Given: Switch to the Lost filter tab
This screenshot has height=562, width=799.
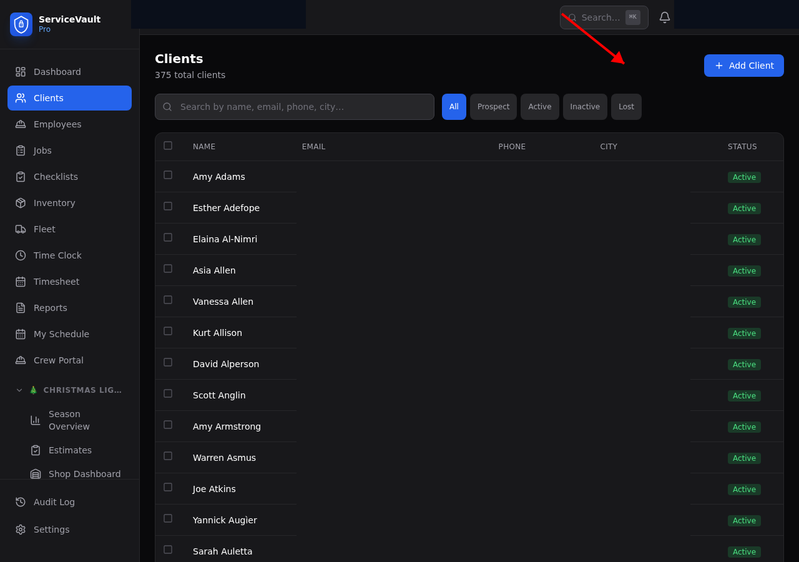Looking at the screenshot, I should [x=625, y=106].
